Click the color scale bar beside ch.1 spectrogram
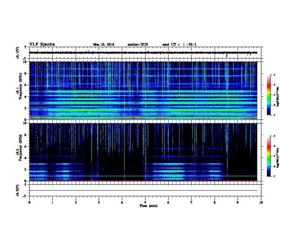 click(268, 95)
